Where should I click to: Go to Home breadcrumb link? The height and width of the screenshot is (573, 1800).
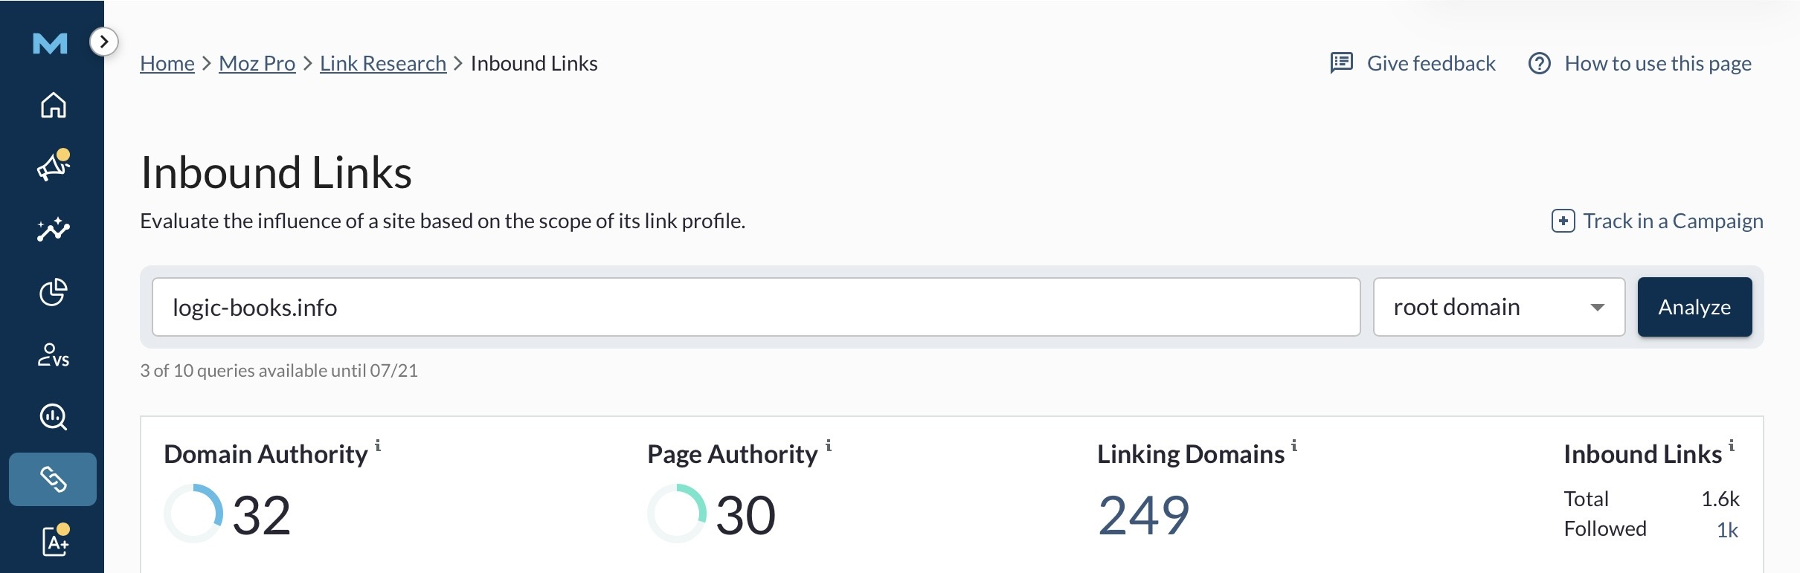(167, 64)
